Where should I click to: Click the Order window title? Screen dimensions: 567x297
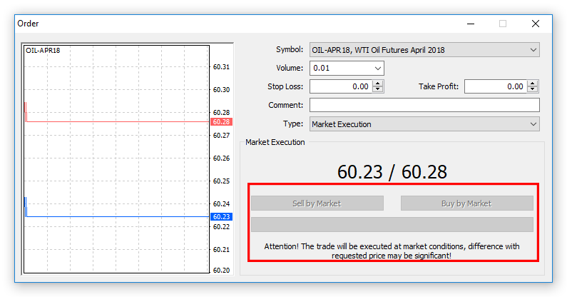point(28,24)
